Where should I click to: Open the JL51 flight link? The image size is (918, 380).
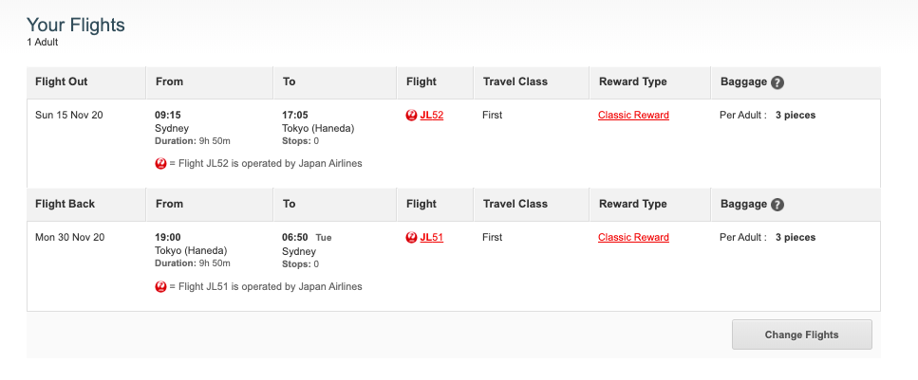click(432, 237)
